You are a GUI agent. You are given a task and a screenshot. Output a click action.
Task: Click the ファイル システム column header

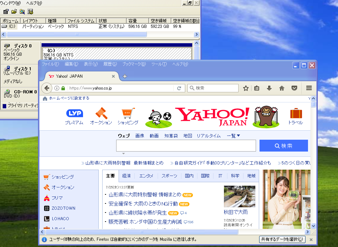coord(81,21)
